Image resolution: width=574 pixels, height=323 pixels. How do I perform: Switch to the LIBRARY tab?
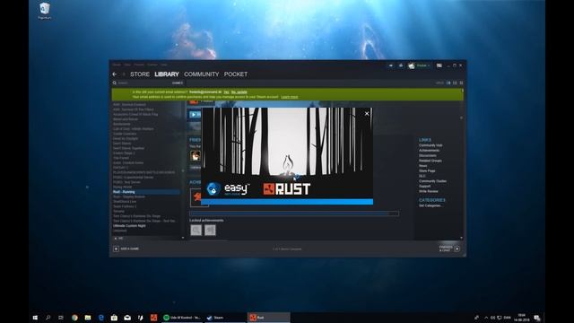point(167,74)
